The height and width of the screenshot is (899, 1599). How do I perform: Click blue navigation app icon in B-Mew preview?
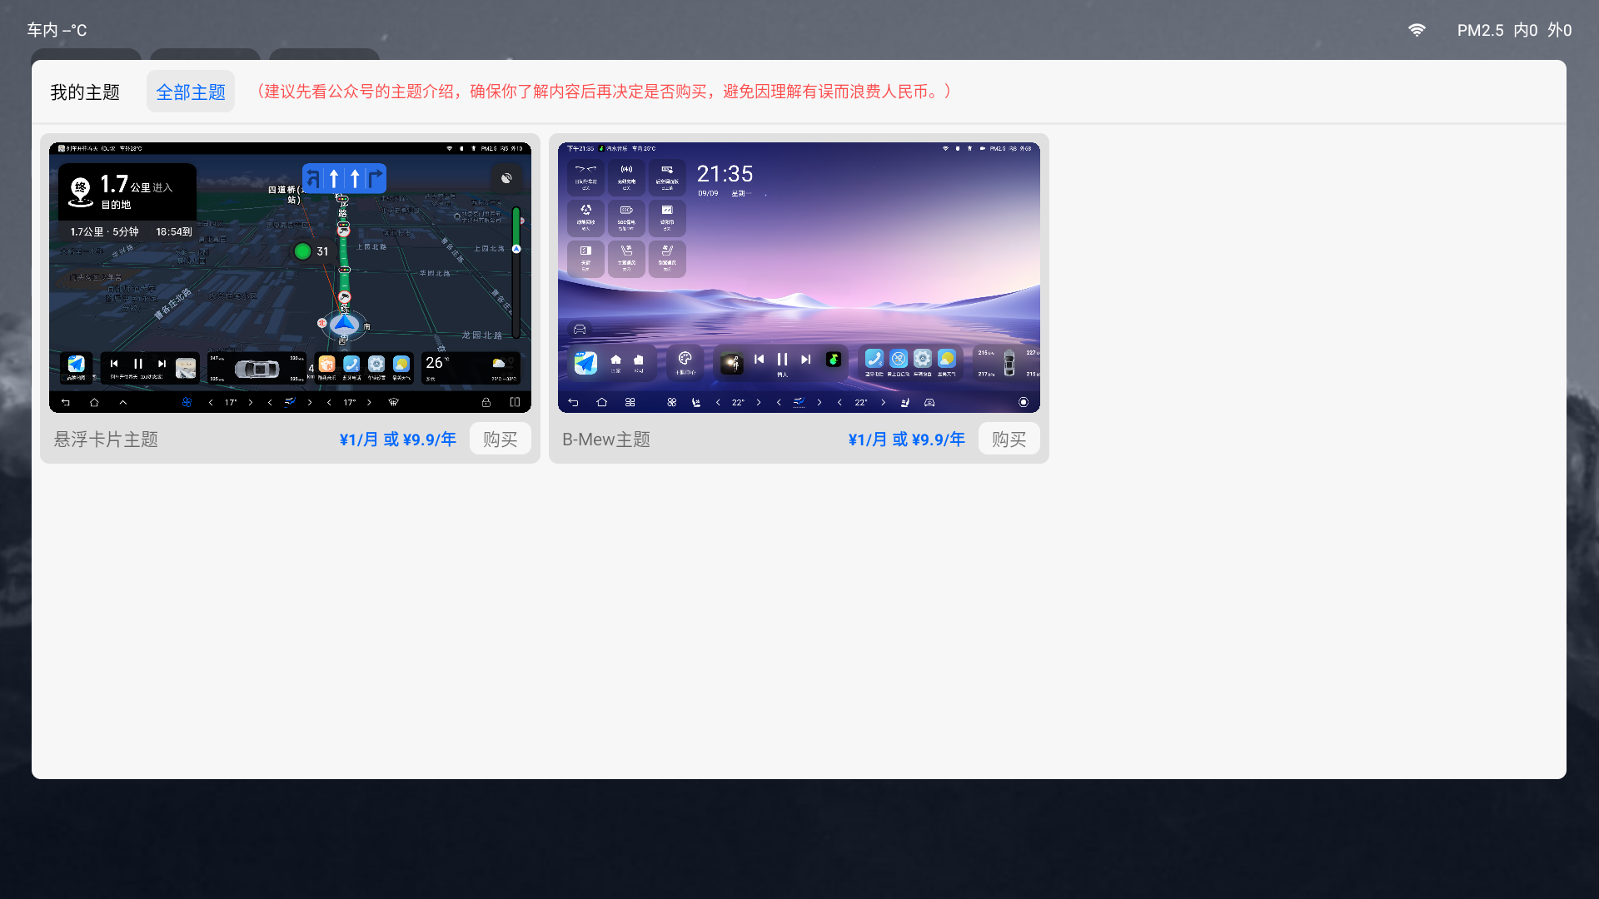click(x=585, y=362)
